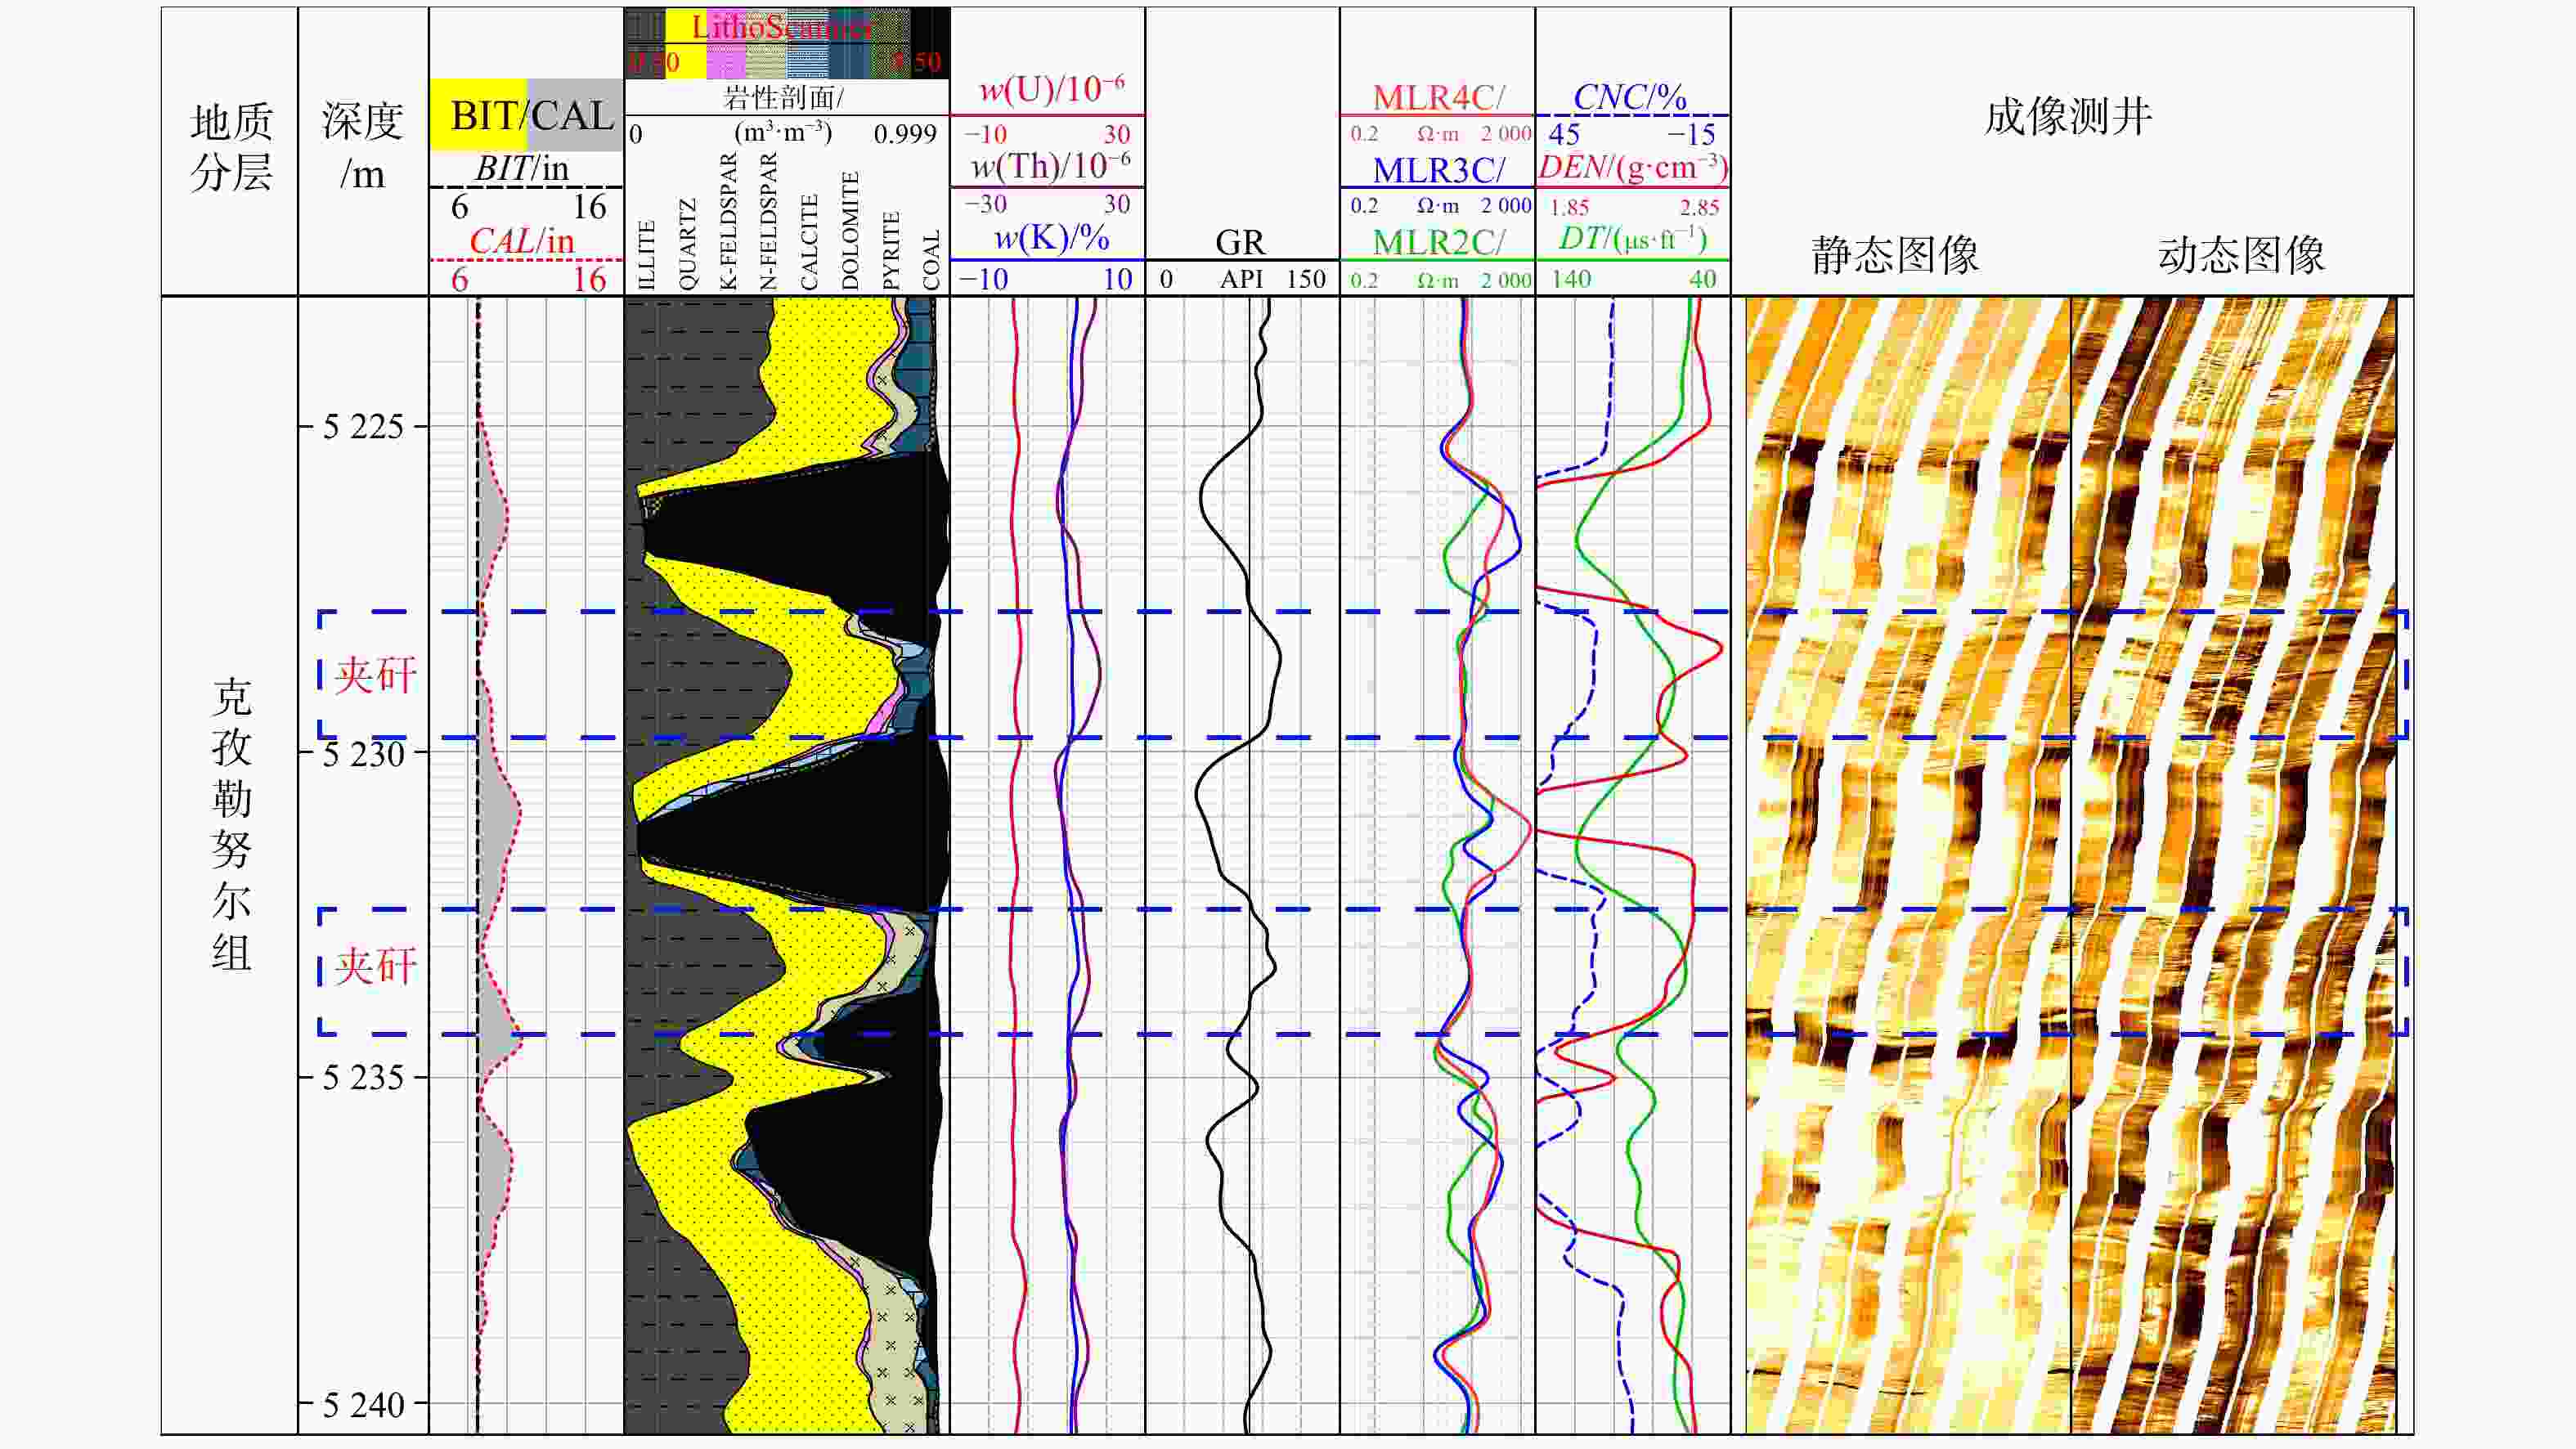Viewport: 2576px width, 1449px height.
Task: Click the 5 225 depth marker
Action: click(x=363, y=427)
